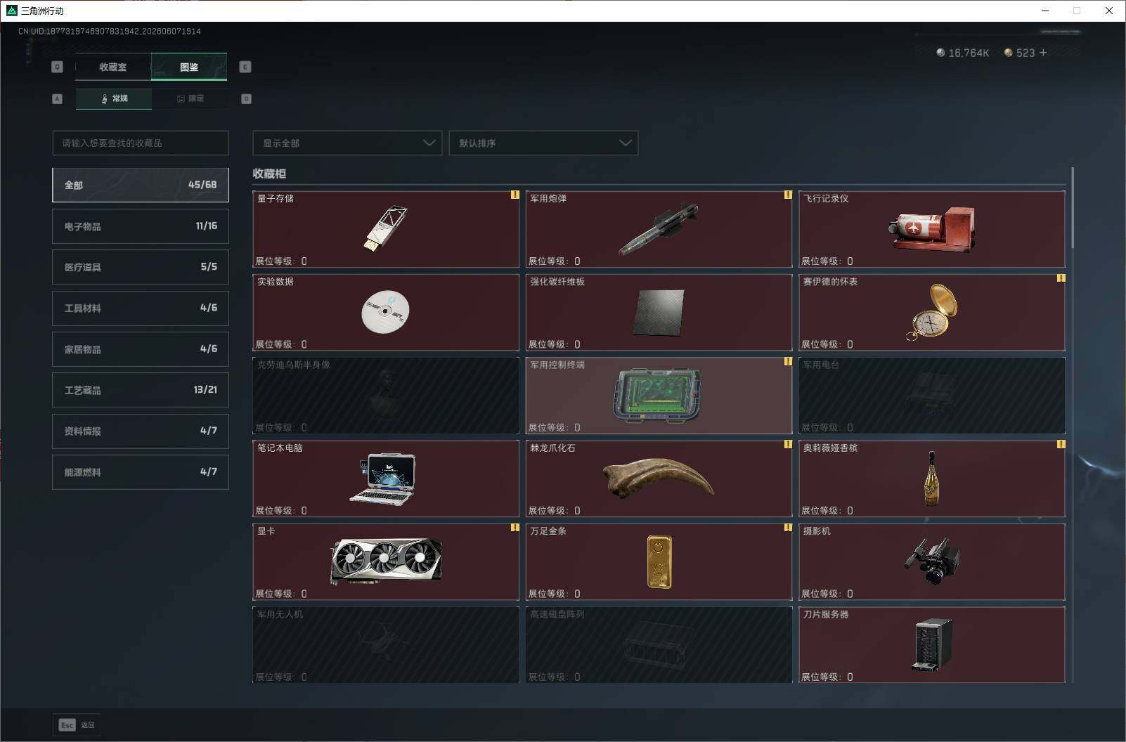Switch to the 收藏室 tab

point(113,67)
